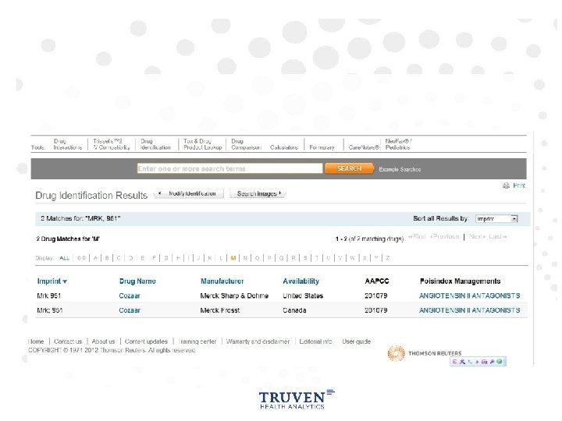Go to Last results page
Screen dimensions: 562x421
[497, 236]
